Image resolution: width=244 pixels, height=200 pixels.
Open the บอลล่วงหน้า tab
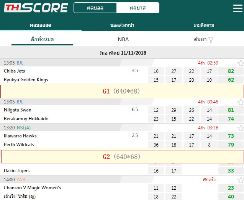pyautogui.click(x=122, y=25)
